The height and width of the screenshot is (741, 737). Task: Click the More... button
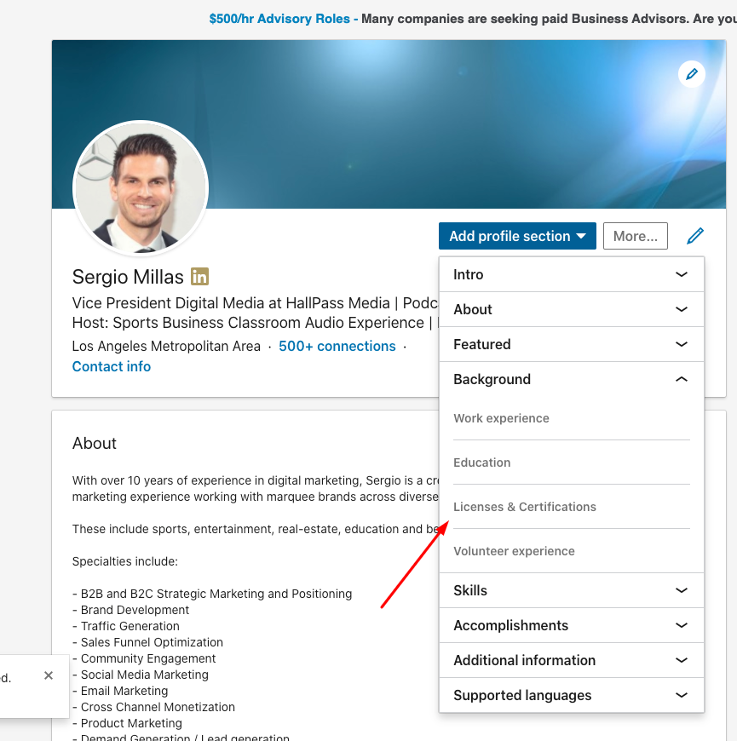[635, 236]
